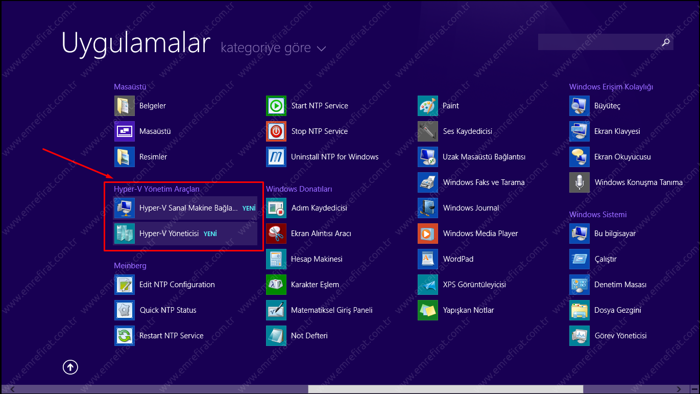Launch Windows Media Player icon

click(428, 234)
